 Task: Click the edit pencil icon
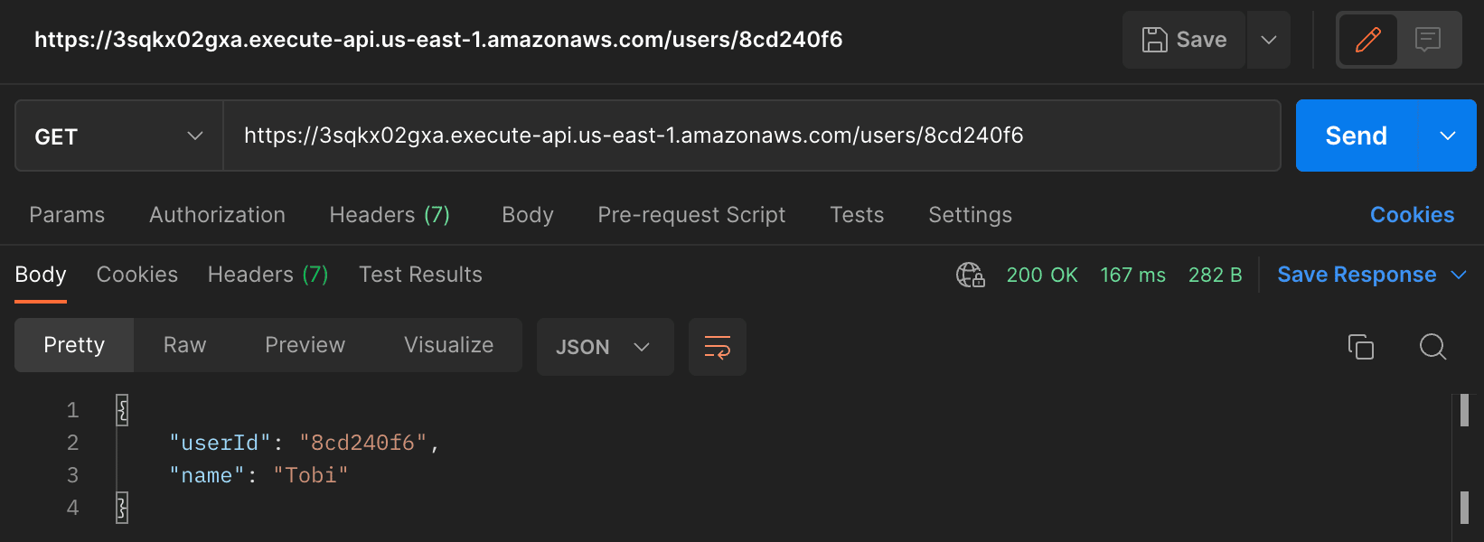point(1367,40)
